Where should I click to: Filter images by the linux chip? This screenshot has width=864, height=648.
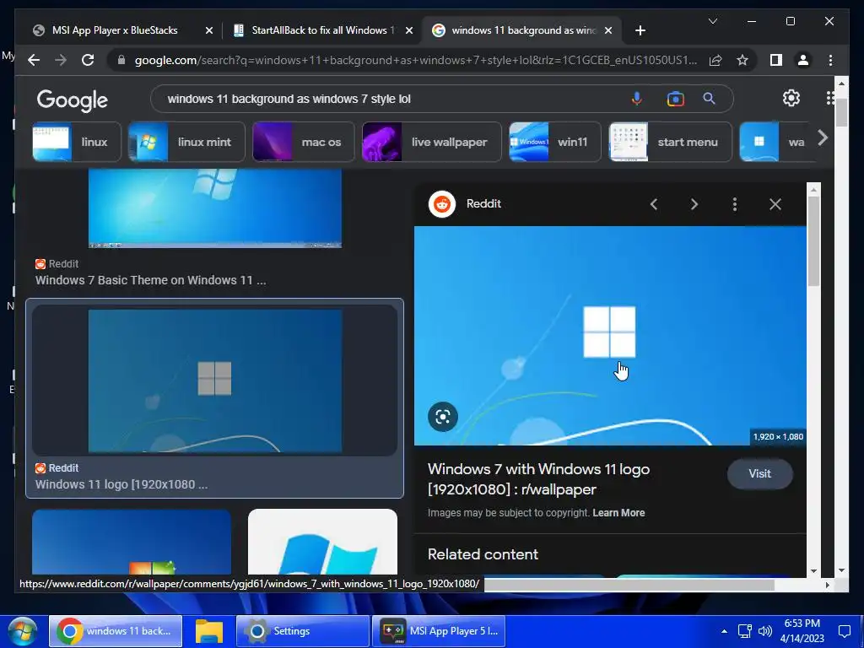(x=77, y=142)
